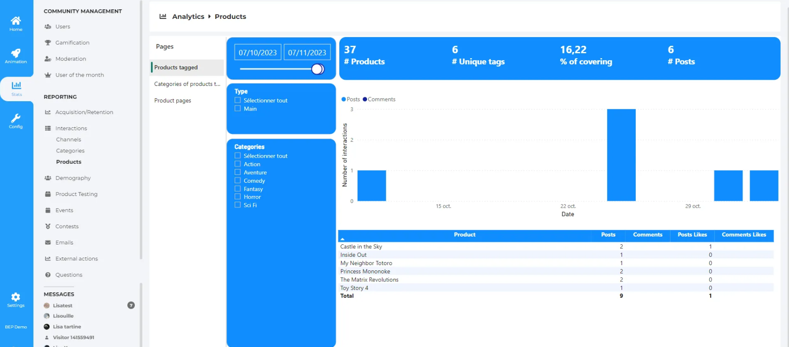The image size is (789, 347).
Task: Check the Main type checkbox
Action: point(238,109)
